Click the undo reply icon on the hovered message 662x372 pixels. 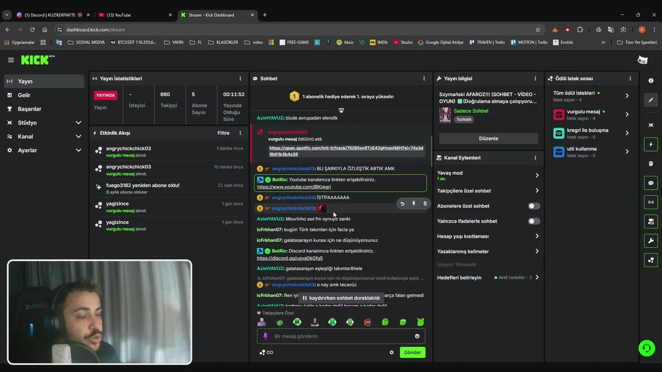tap(402, 204)
